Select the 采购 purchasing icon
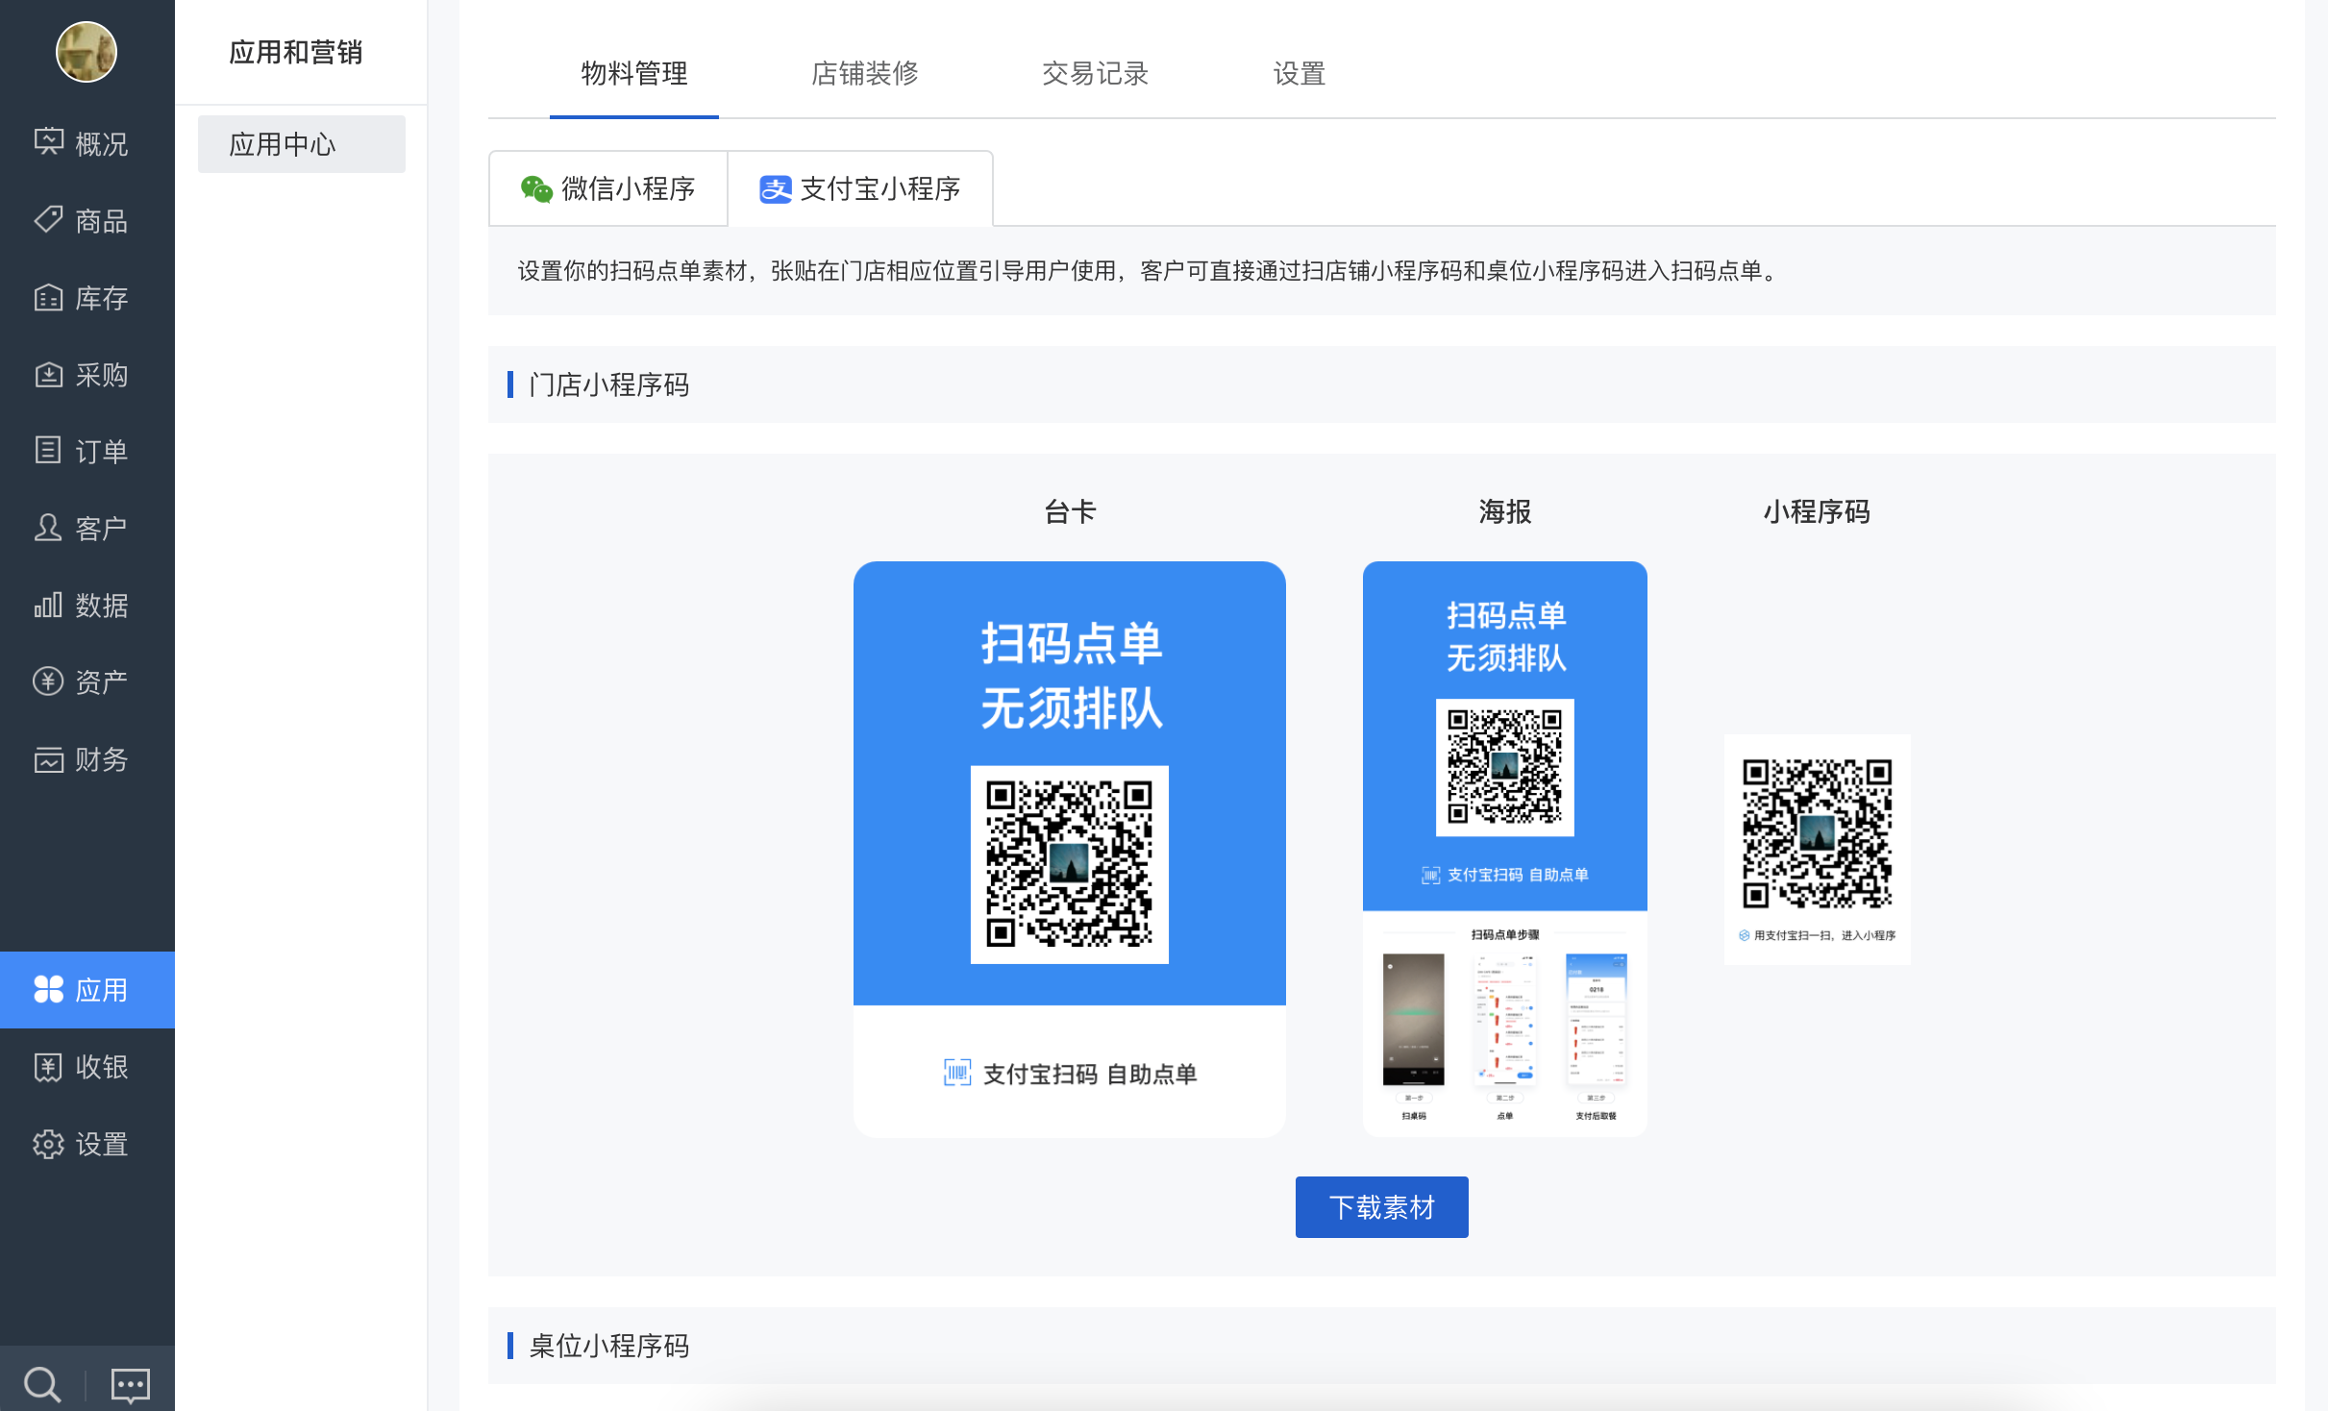This screenshot has height=1411, width=2328. (49, 374)
